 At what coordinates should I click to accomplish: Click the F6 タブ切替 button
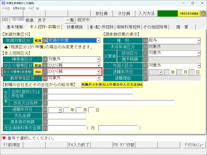coord(124,145)
